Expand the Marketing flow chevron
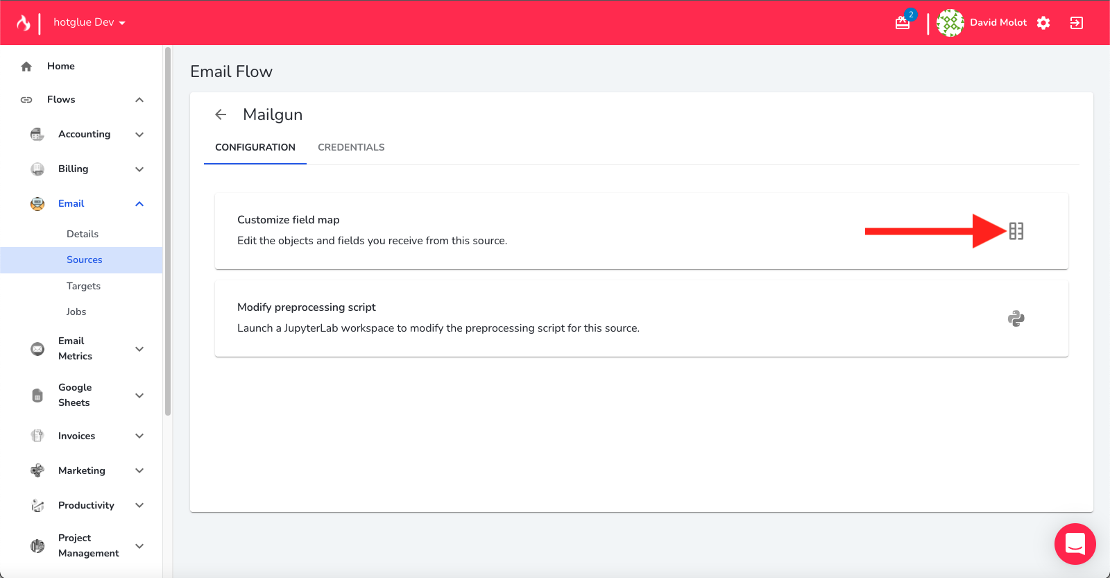1110x578 pixels. pyautogui.click(x=139, y=470)
